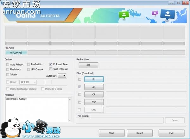Click the AP file path field
The width and height of the screenshot is (190, 139).
point(146,87)
